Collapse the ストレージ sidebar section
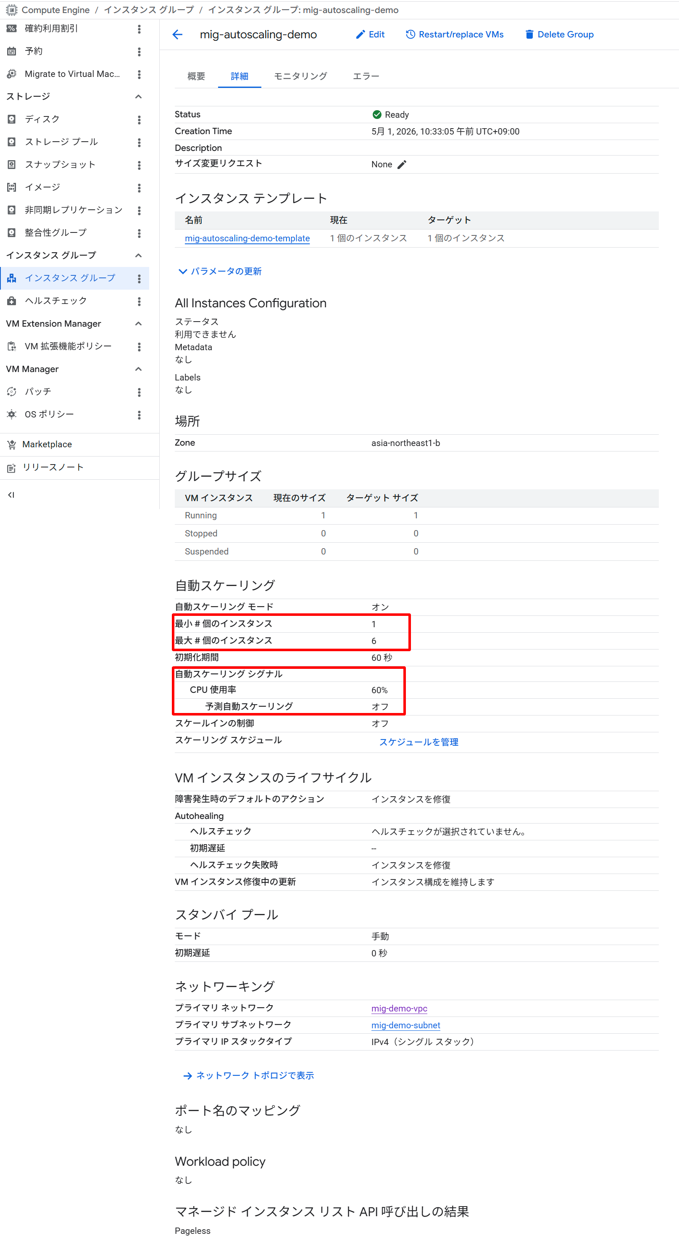Image resolution: width=679 pixels, height=1241 pixels. (138, 96)
